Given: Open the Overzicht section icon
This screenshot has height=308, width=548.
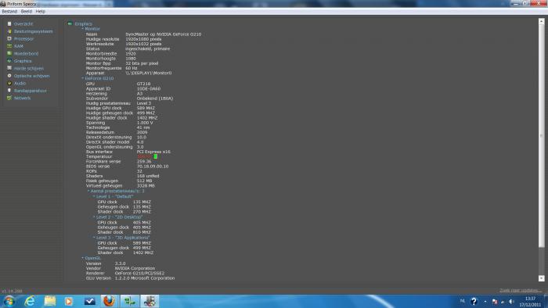Looking at the screenshot, I should [x=9, y=23].
